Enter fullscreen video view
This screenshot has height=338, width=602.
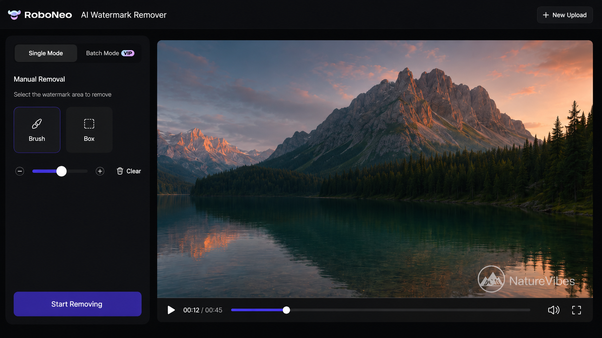[576, 310]
